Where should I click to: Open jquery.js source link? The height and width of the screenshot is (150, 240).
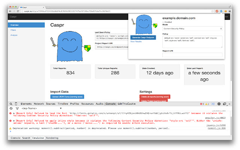click(x=216, y=125)
